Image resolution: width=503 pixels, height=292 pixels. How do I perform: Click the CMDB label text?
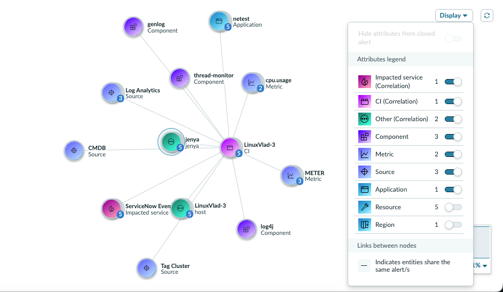97,148
